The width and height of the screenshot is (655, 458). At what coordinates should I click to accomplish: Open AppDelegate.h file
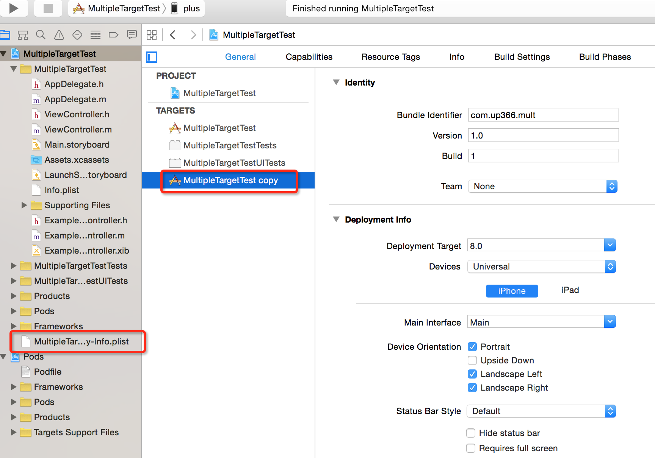74,84
